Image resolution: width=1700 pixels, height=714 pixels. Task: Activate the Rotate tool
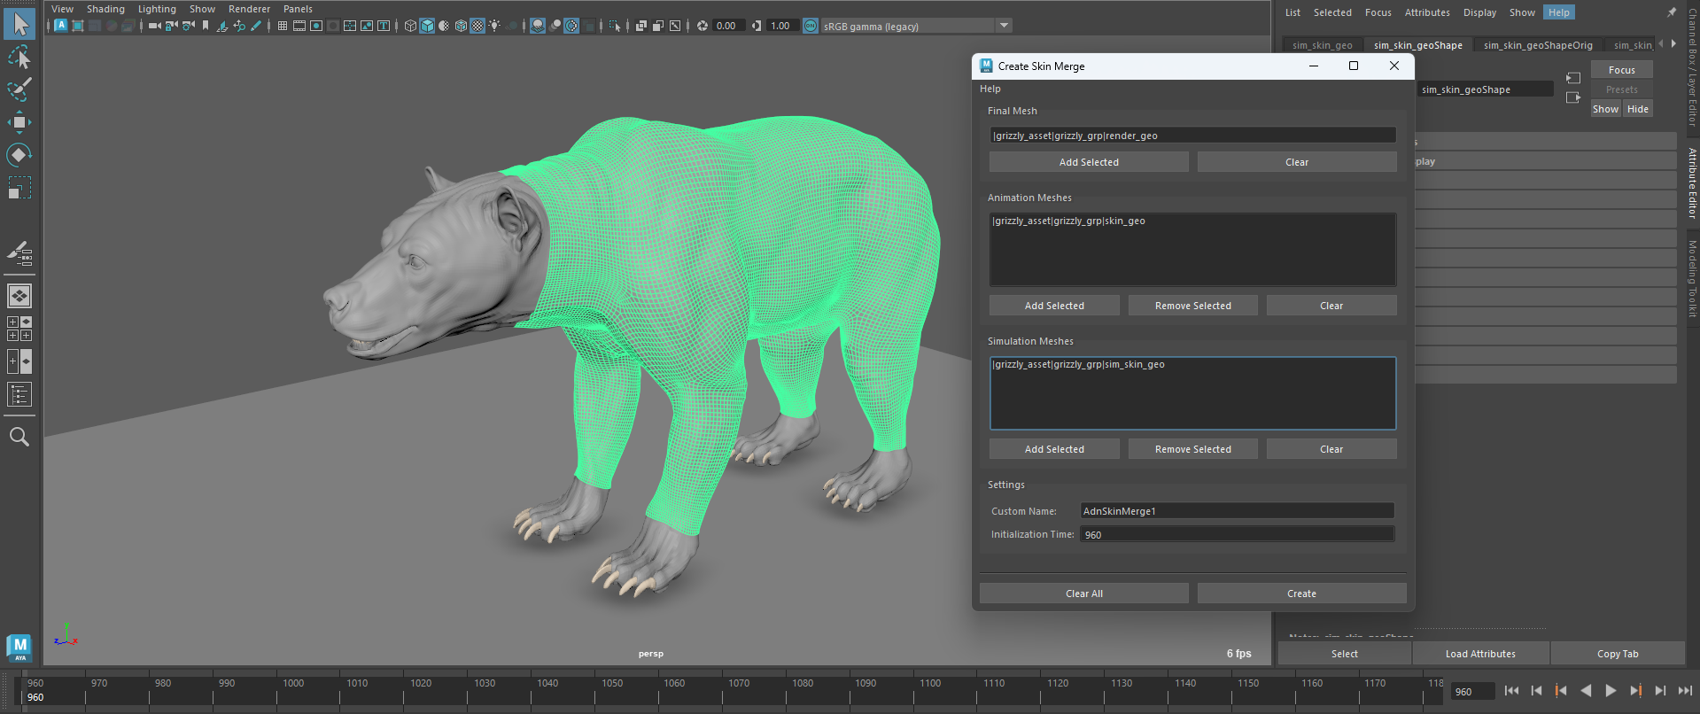pyautogui.click(x=19, y=155)
